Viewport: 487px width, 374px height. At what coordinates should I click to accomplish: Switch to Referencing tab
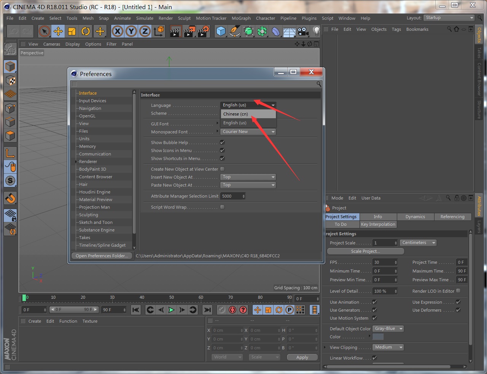(452, 217)
